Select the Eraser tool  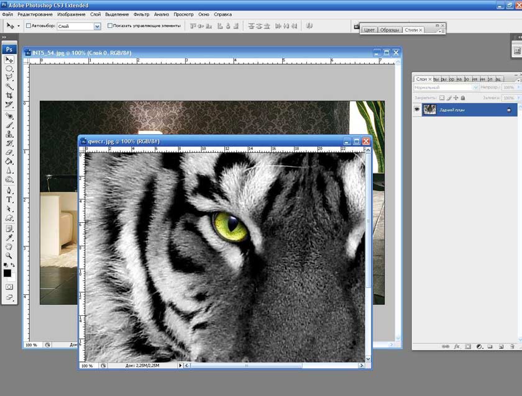coord(9,151)
